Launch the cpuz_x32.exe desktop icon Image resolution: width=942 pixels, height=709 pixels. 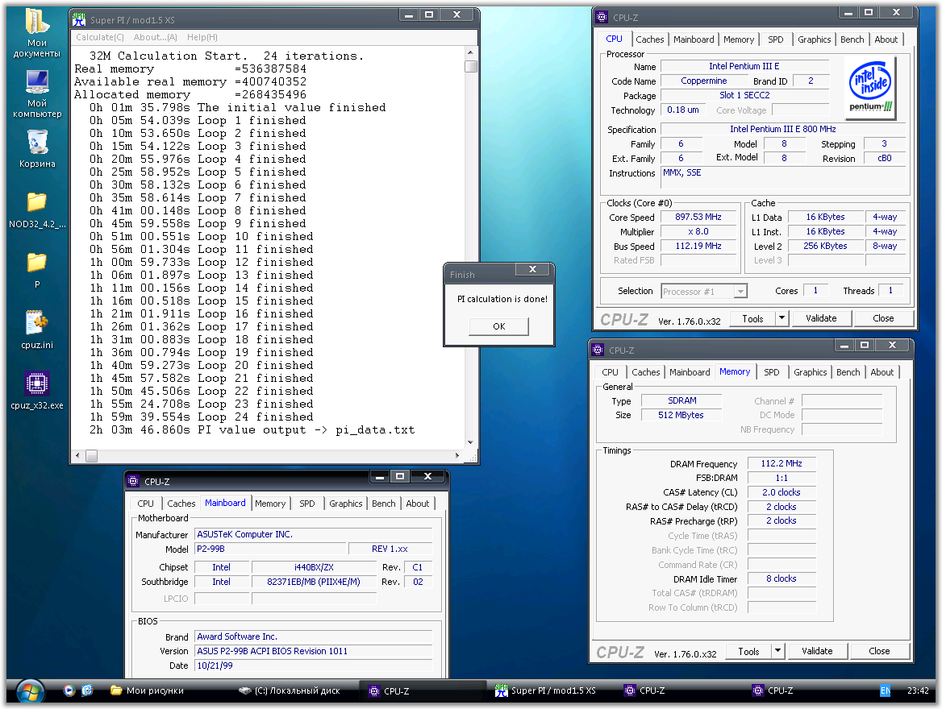(x=36, y=390)
